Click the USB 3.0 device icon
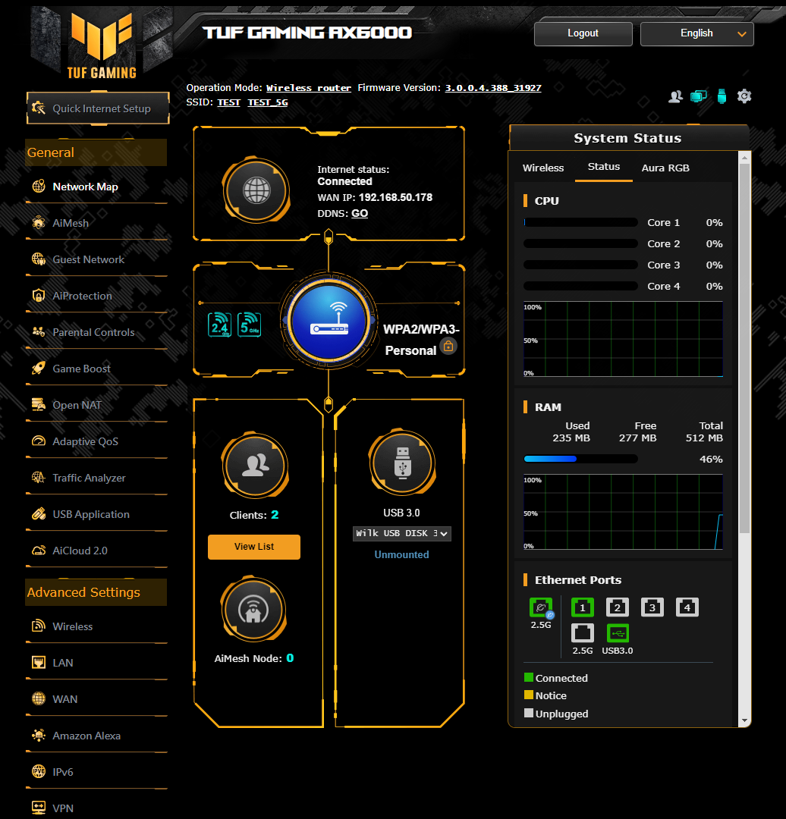The image size is (786, 819). [402, 463]
